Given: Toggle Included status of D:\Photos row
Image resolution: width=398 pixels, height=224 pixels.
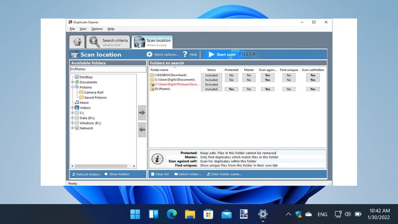Looking at the screenshot, I should click(211, 89).
